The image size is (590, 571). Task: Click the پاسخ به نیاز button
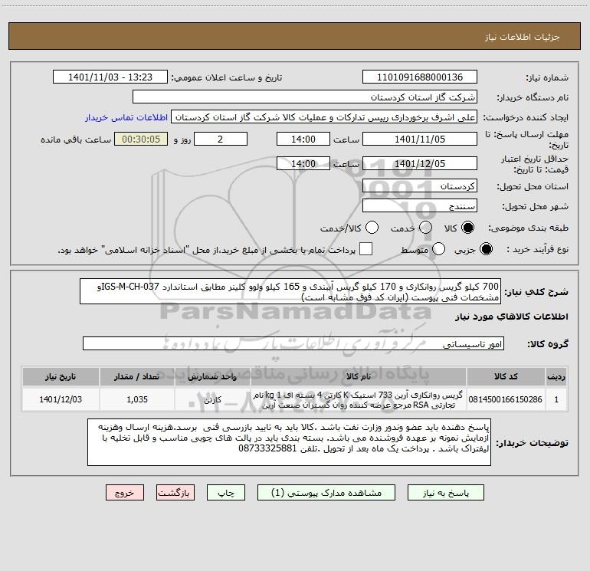coord(446,493)
